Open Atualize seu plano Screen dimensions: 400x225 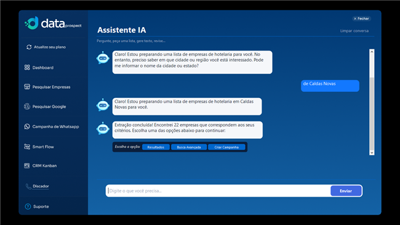[x=50, y=47]
